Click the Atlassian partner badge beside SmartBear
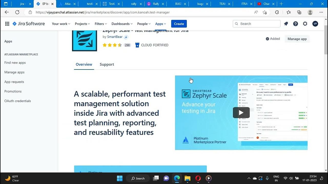Image resolution: width=328 pixels, height=184 pixels. click(x=126, y=37)
